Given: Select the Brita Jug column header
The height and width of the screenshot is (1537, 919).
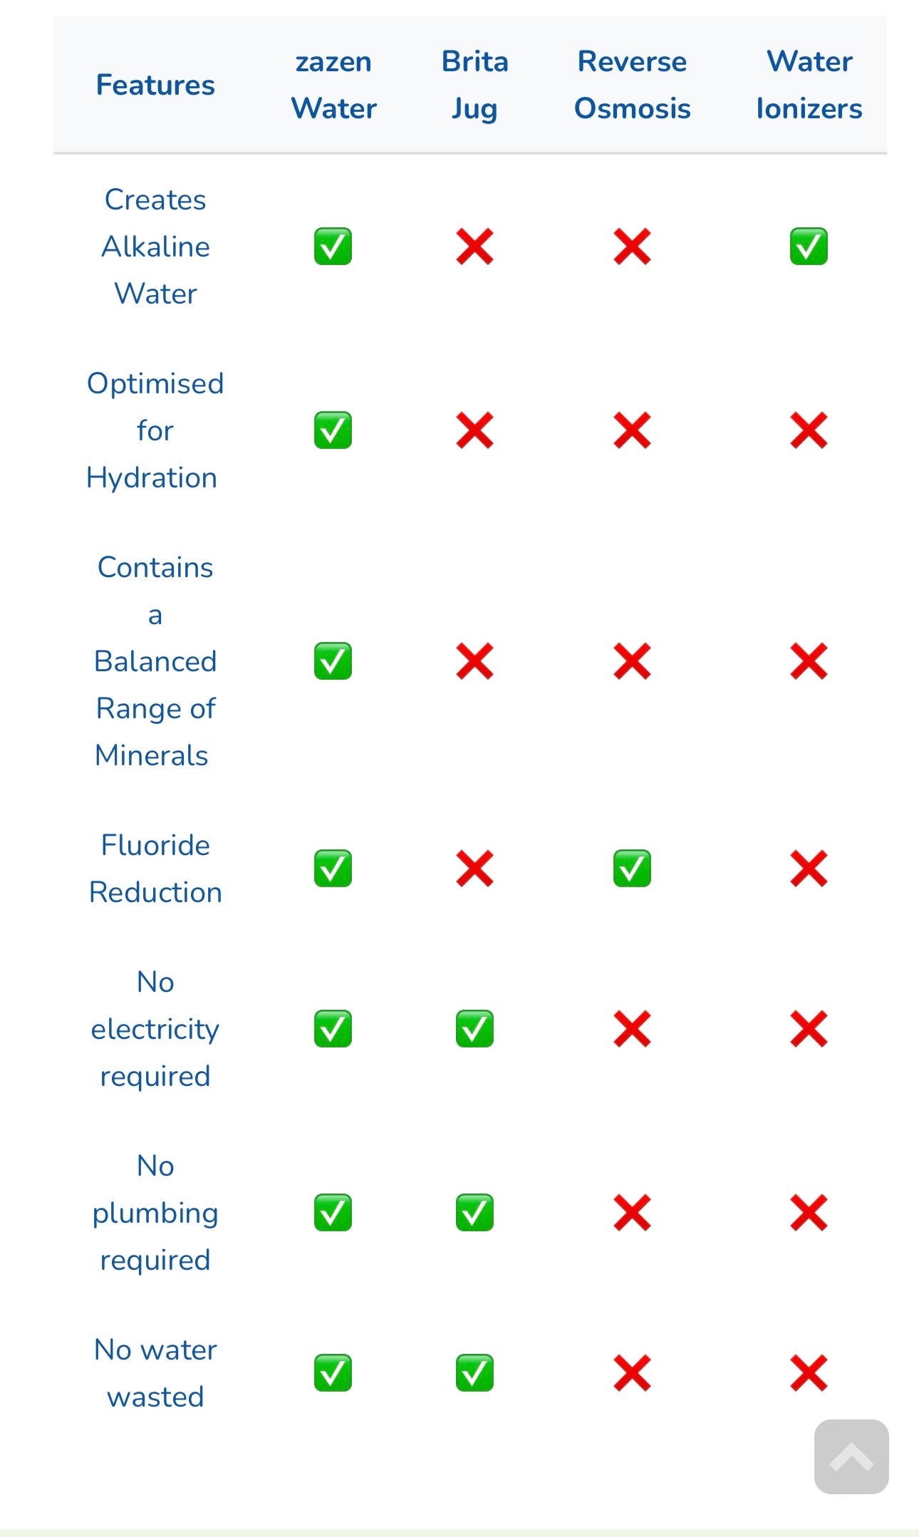Looking at the screenshot, I should click(474, 85).
